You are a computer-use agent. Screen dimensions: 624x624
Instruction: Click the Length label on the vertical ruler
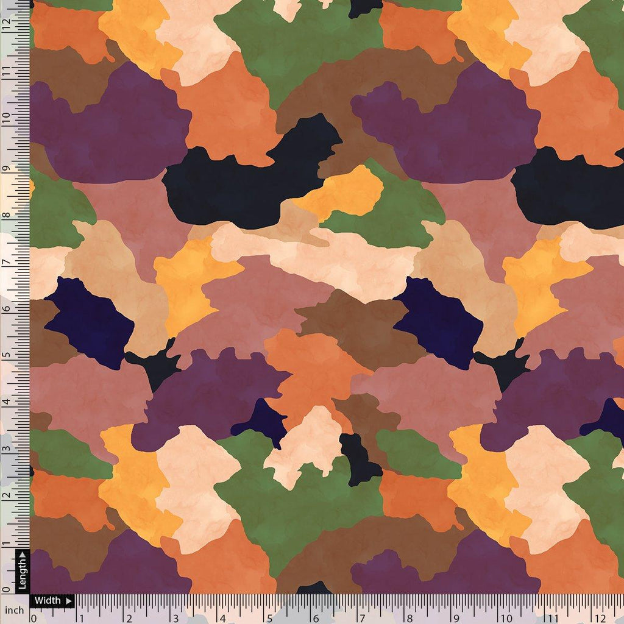(23, 573)
